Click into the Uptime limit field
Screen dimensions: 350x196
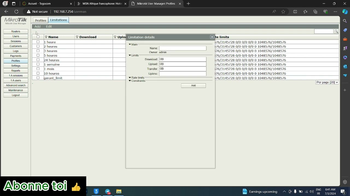(183, 74)
